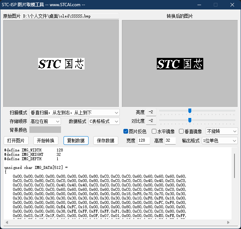Screen dimensions: 241x229
Task: Pick the 背景颜色 background color swatch
Action: point(45,130)
